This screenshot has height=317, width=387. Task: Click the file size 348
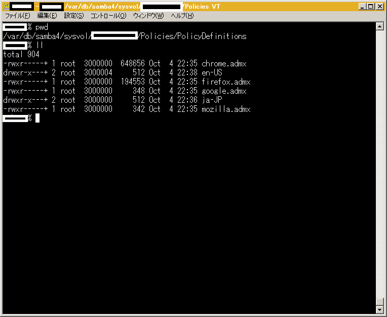tap(139, 91)
